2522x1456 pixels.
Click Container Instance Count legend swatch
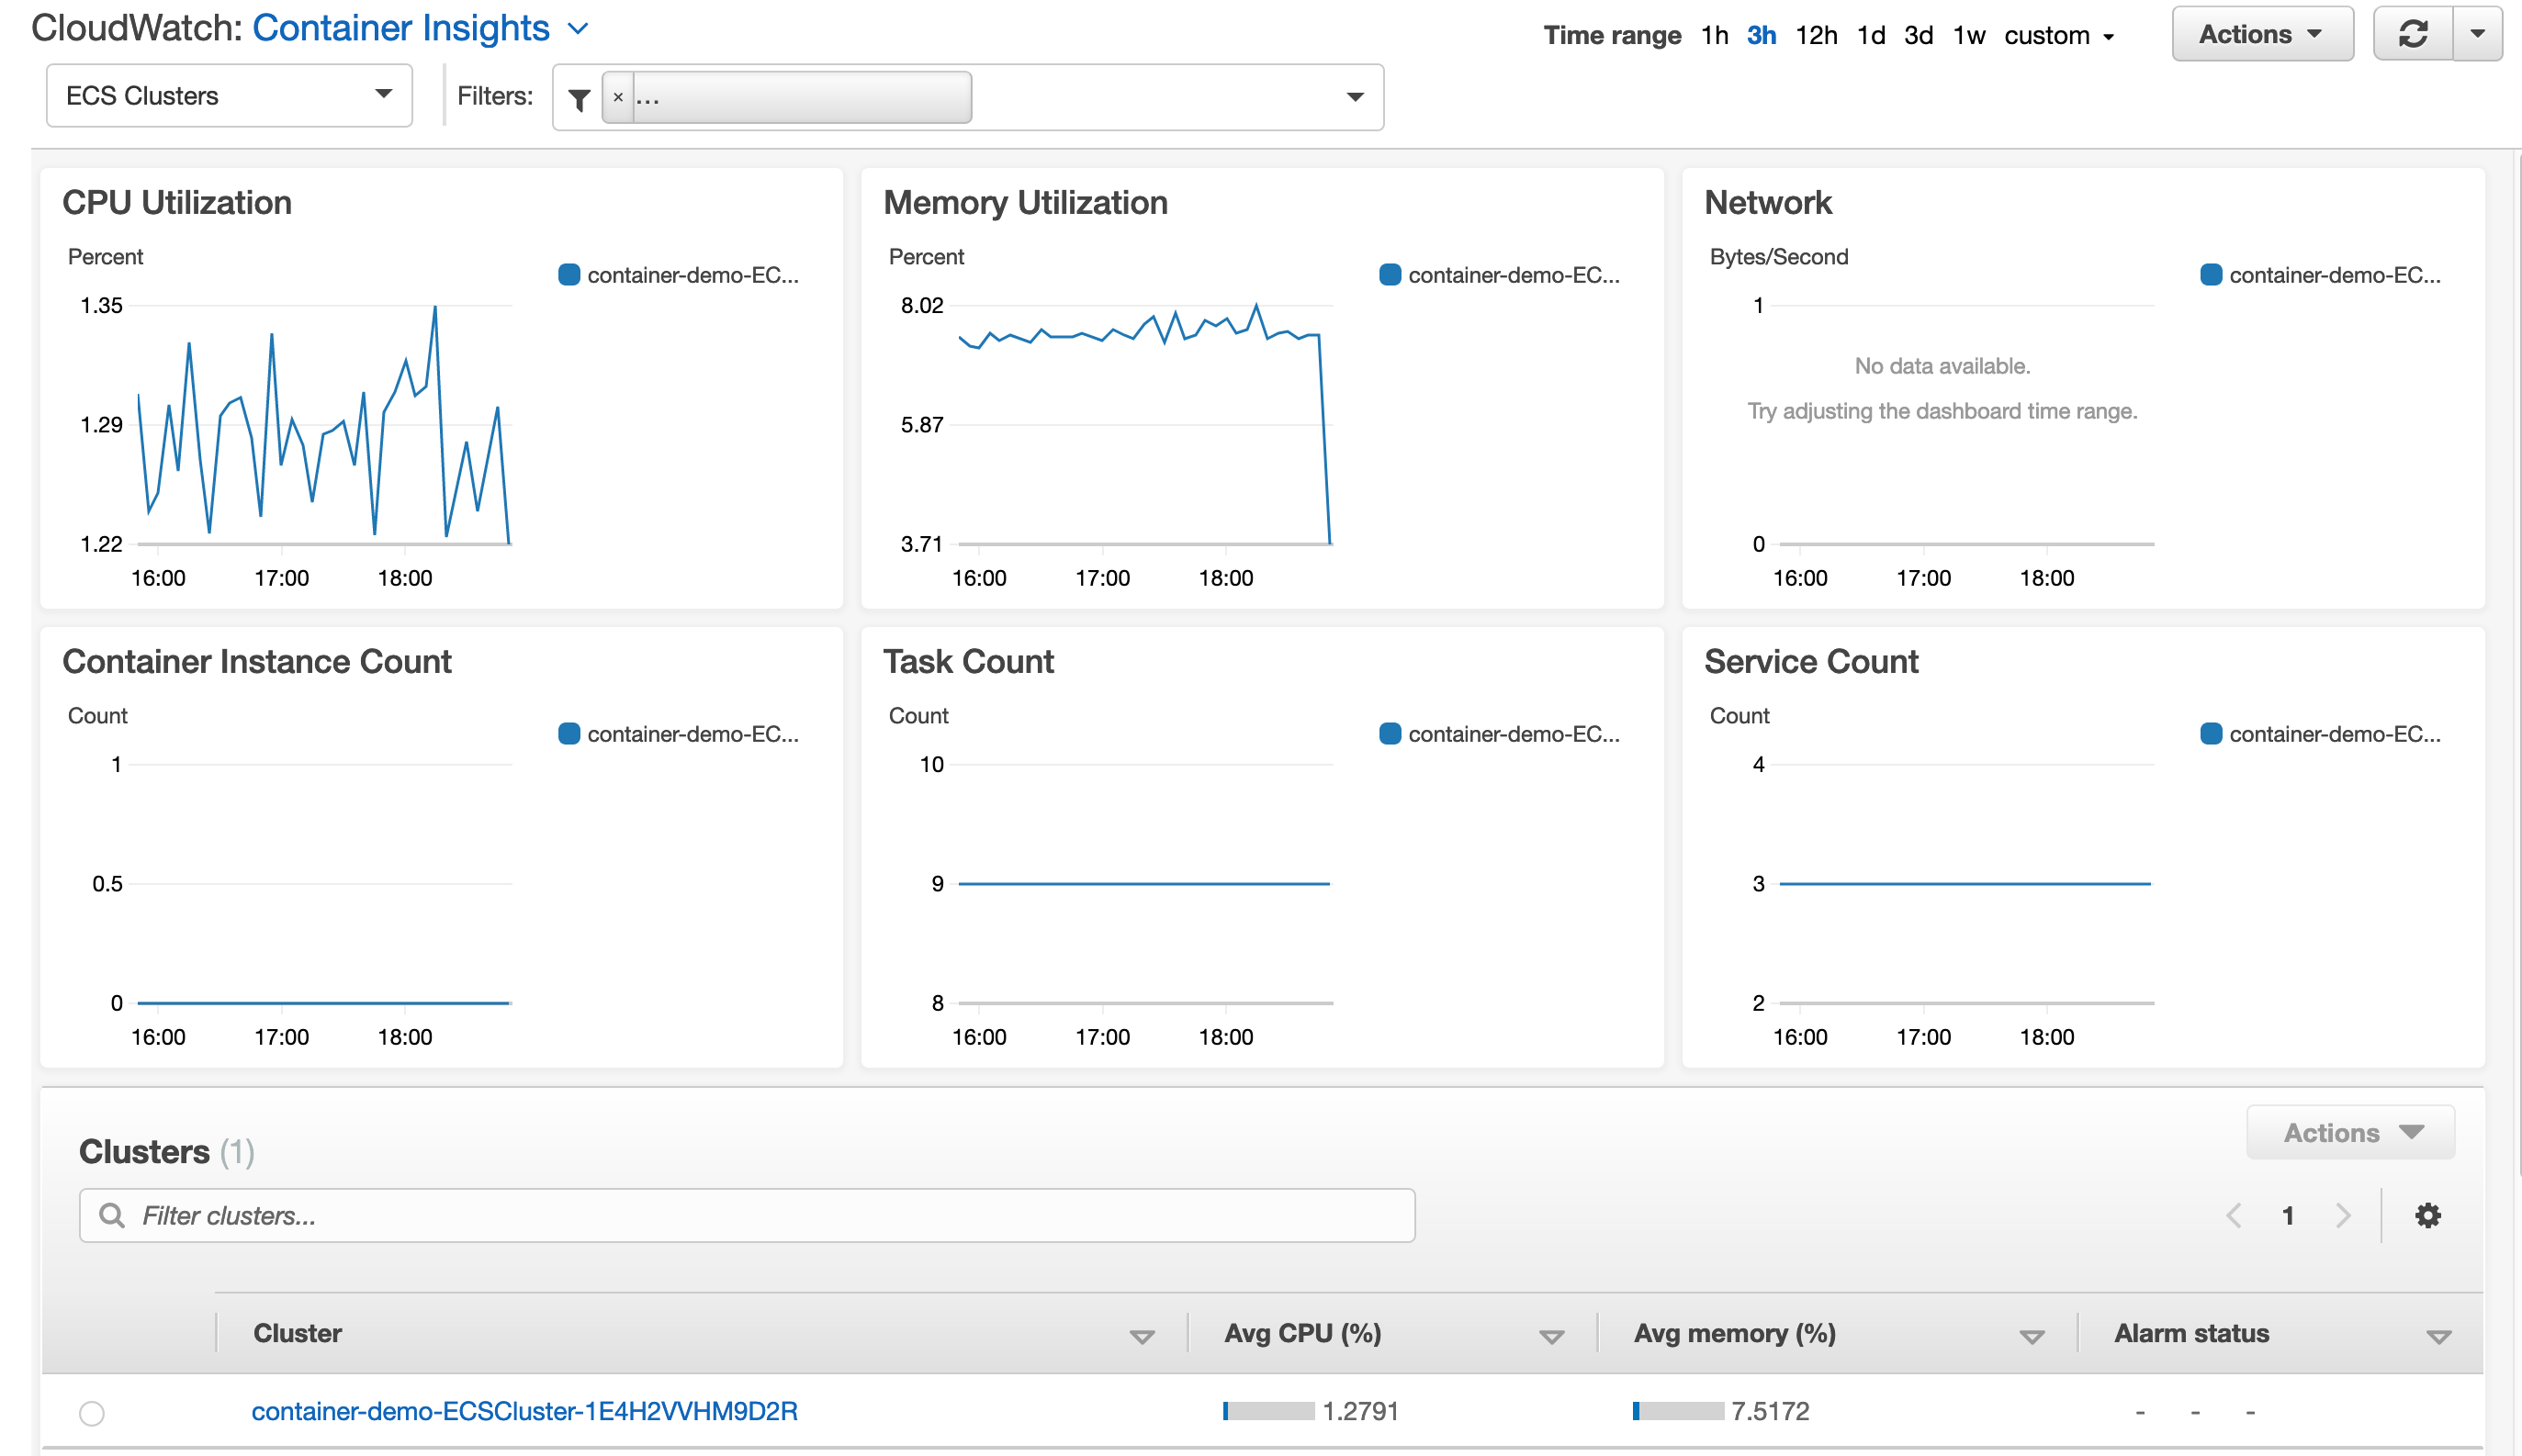point(569,734)
